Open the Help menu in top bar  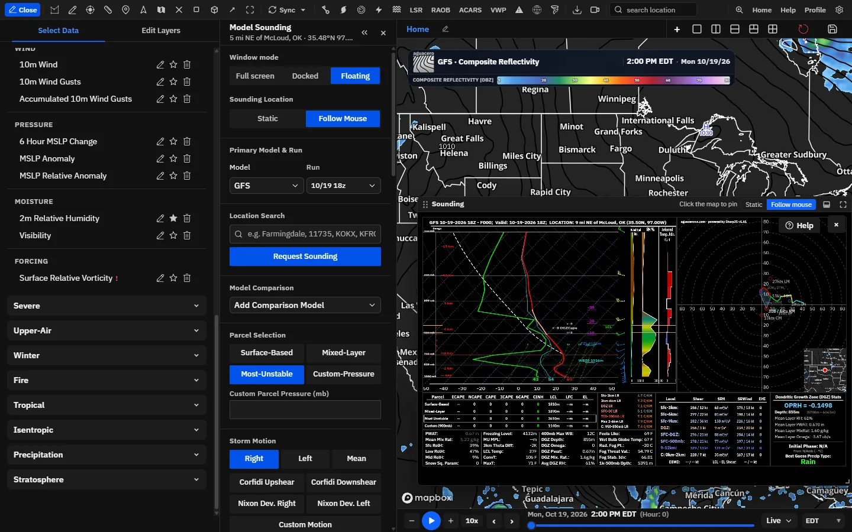coord(788,10)
